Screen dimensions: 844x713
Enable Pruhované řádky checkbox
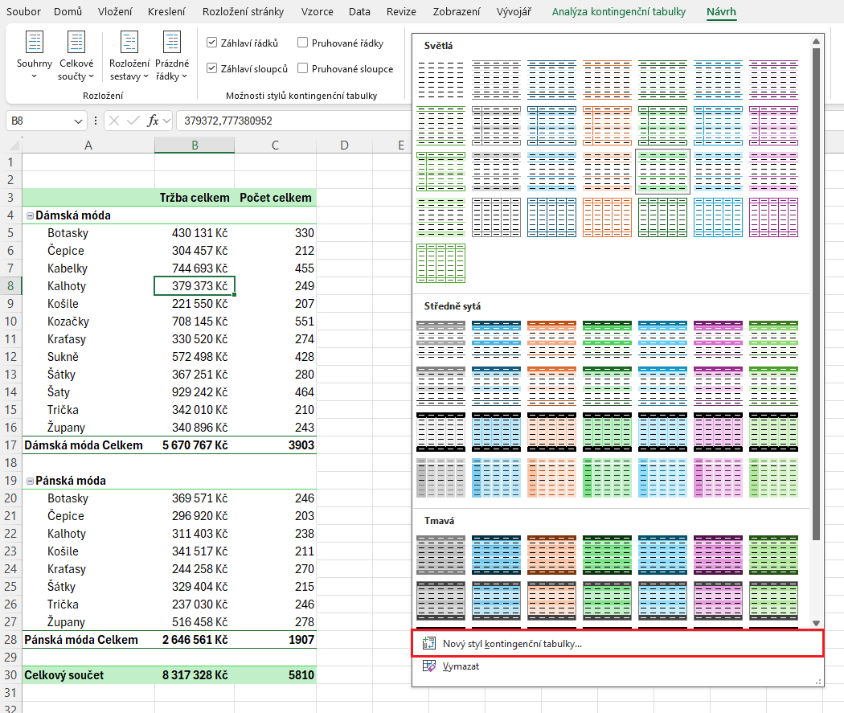(302, 43)
